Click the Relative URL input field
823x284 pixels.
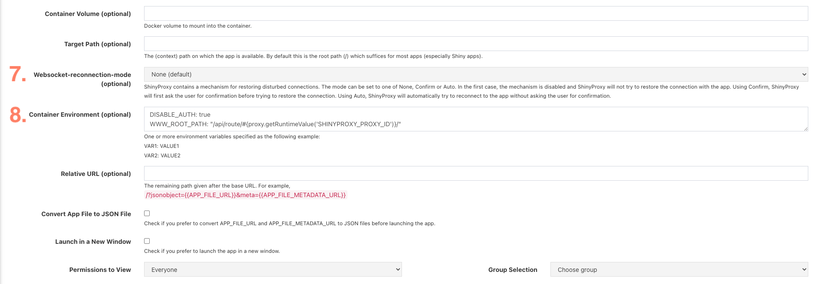(476, 173)
